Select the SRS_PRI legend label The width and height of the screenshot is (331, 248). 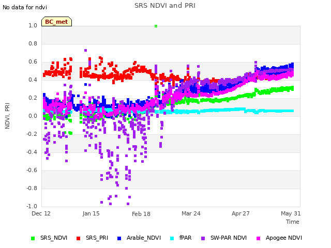97,238
